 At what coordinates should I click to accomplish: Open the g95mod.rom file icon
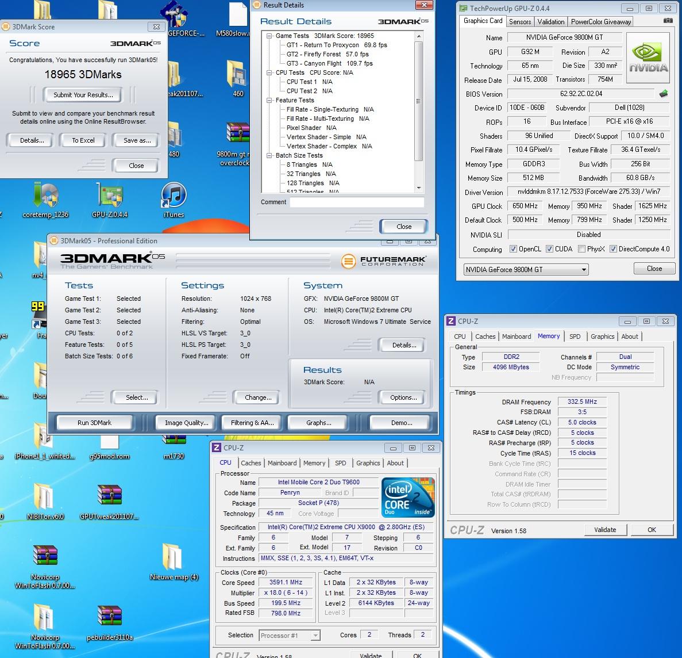[x=109, y=447]
